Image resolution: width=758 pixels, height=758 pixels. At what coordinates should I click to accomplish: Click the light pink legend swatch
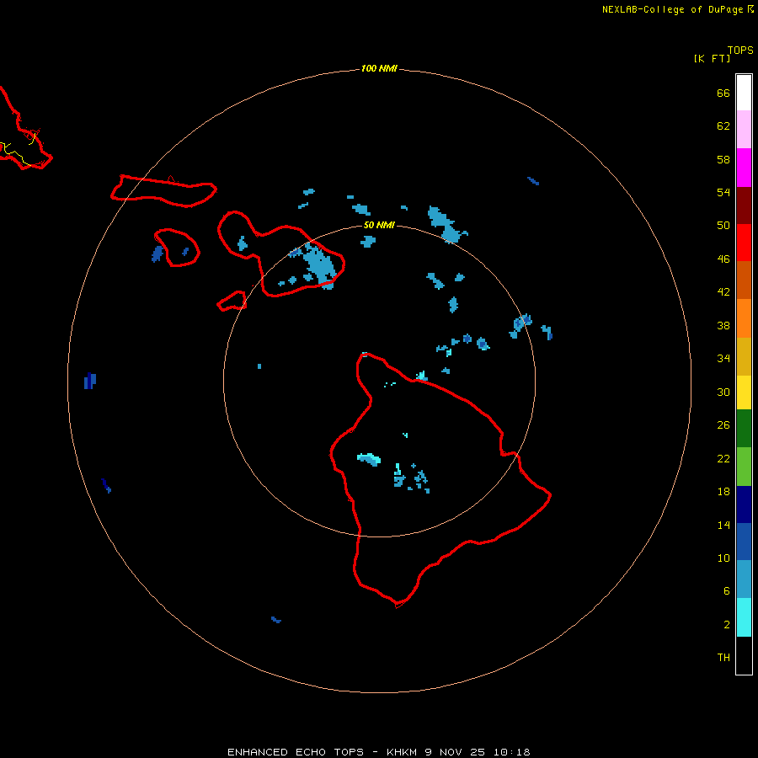pos(744,130)
